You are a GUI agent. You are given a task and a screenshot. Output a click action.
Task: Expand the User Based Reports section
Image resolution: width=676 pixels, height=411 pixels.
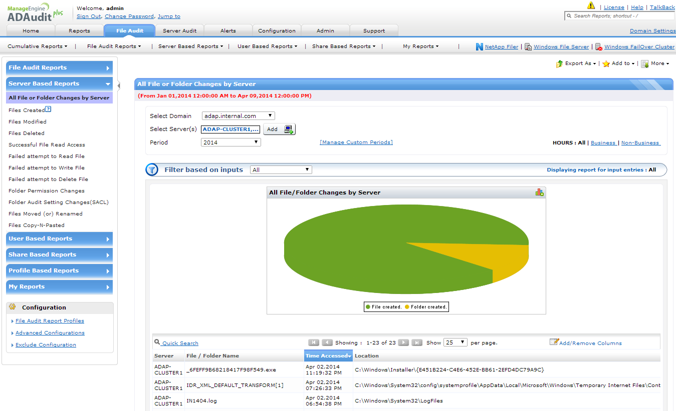pos(59,239)
